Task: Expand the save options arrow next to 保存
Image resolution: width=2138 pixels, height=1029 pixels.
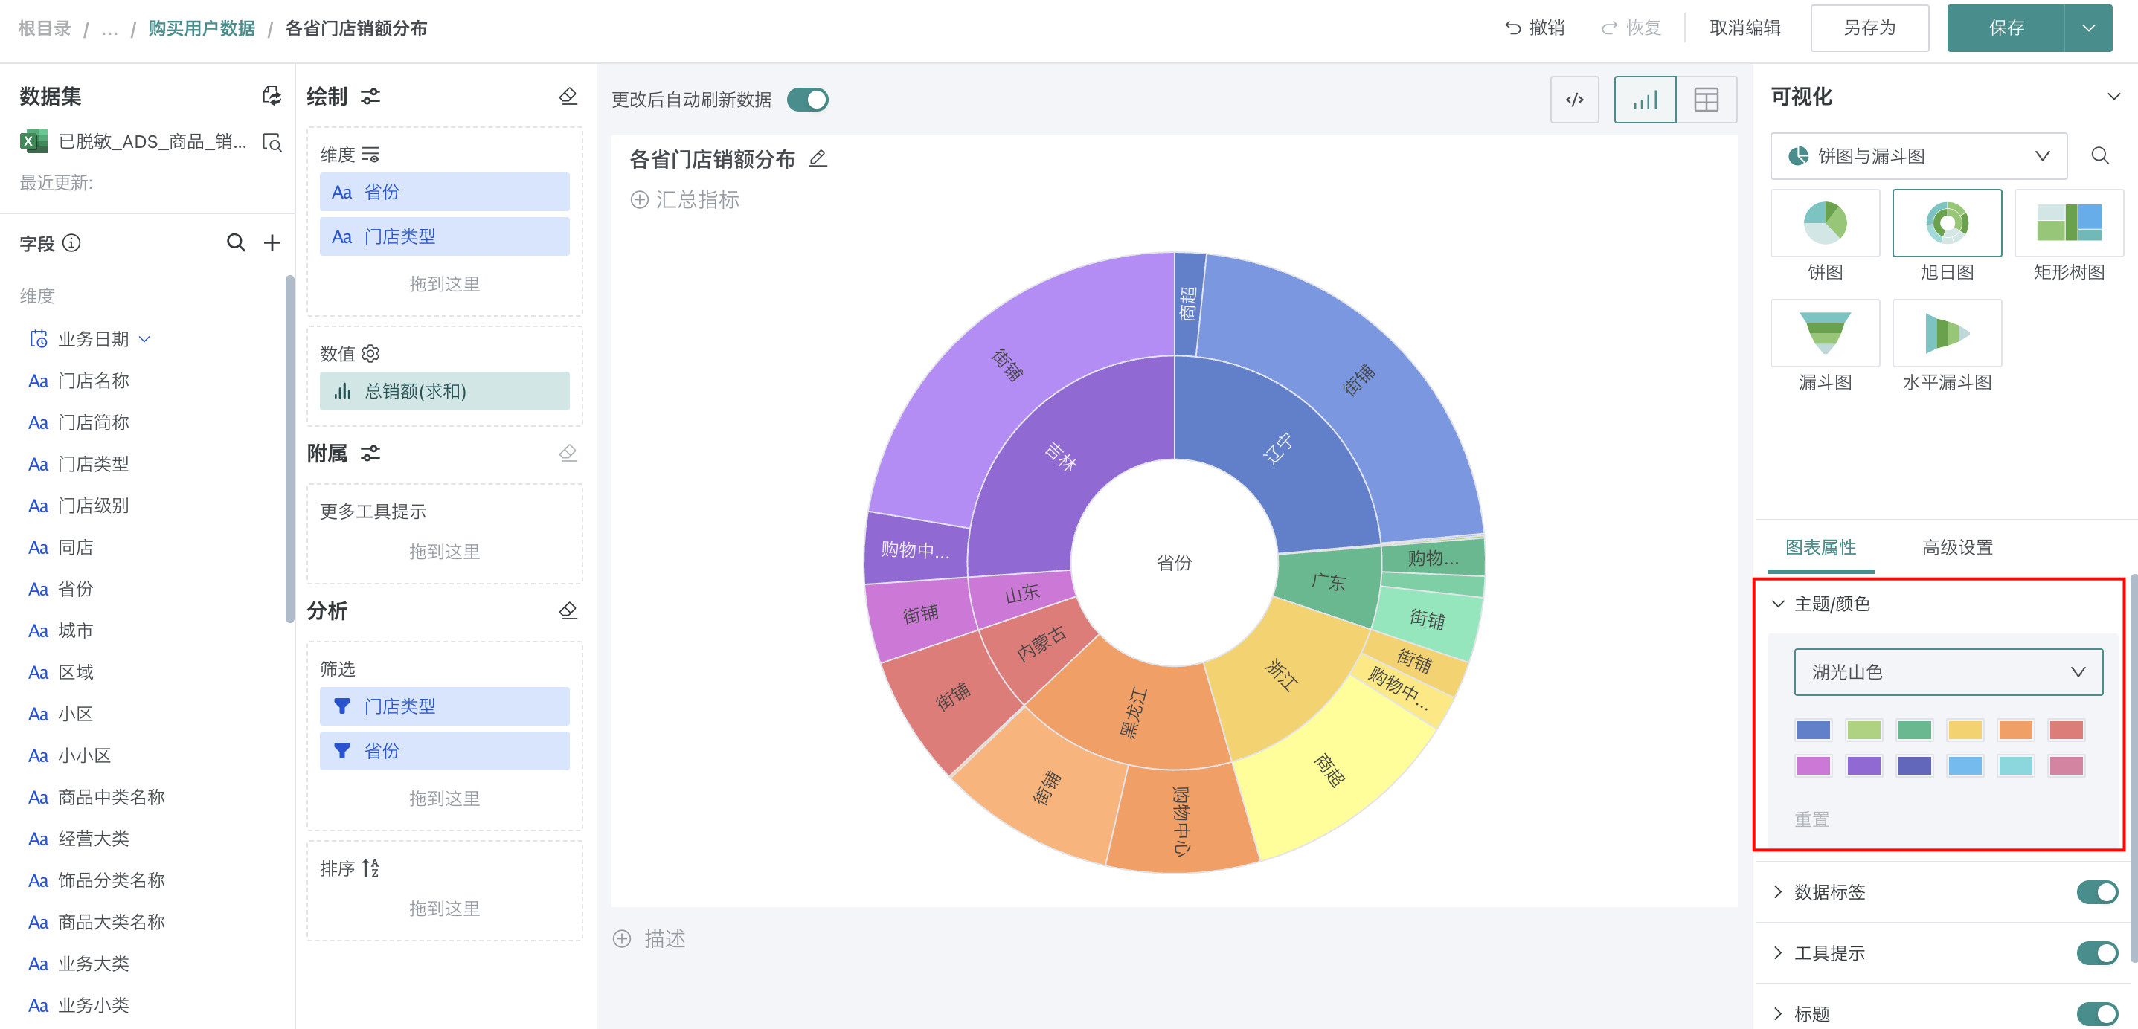Action: coord(2088,28)
